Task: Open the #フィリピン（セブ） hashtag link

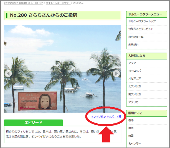Action: 103,117
